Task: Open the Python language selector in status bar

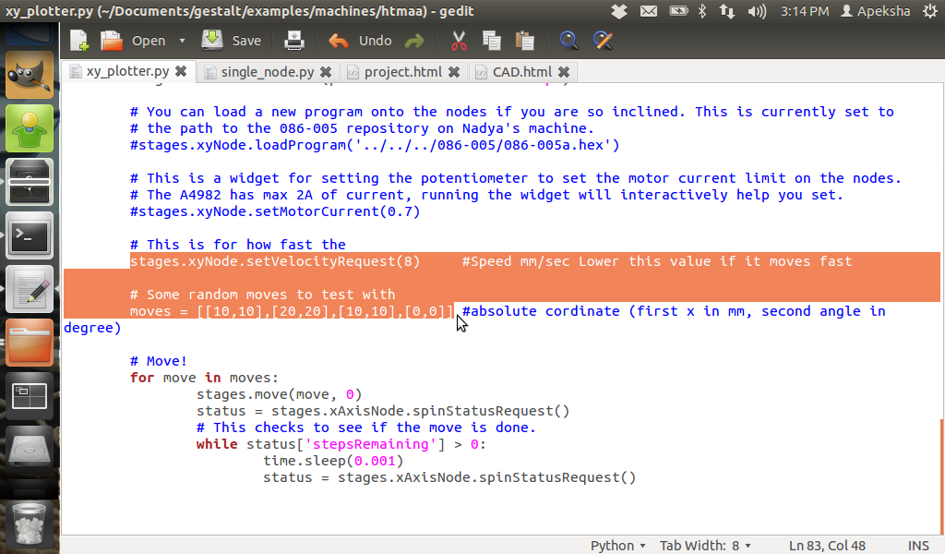Action: 617,545
